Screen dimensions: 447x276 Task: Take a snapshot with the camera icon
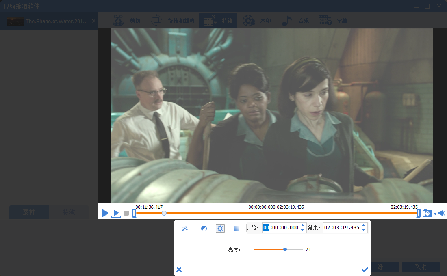(427, 213)
